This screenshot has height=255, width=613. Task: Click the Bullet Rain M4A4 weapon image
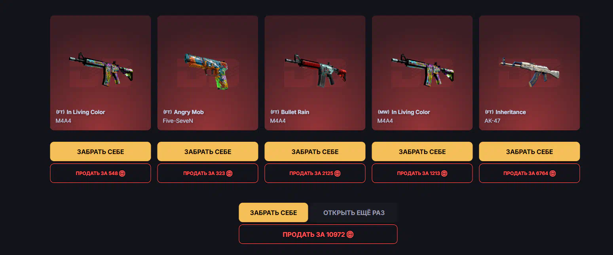click(x=315, y=70)
